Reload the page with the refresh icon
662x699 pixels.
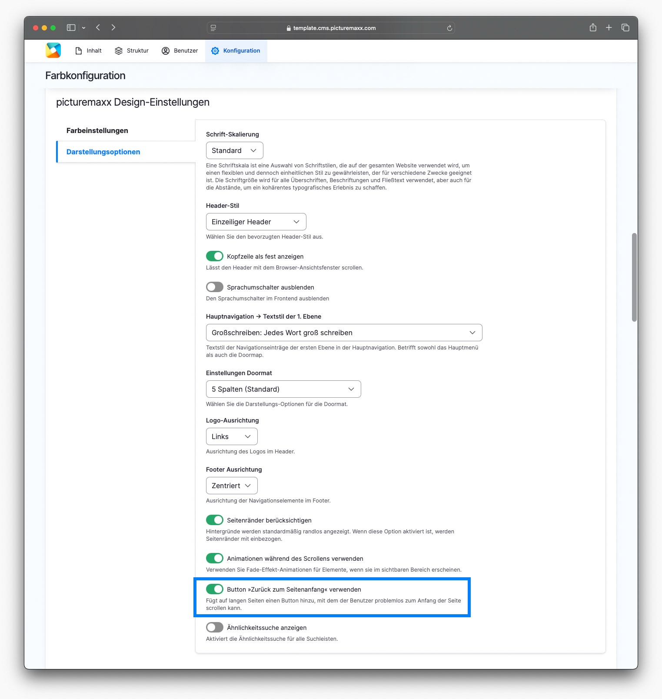[x=449, y=28]
